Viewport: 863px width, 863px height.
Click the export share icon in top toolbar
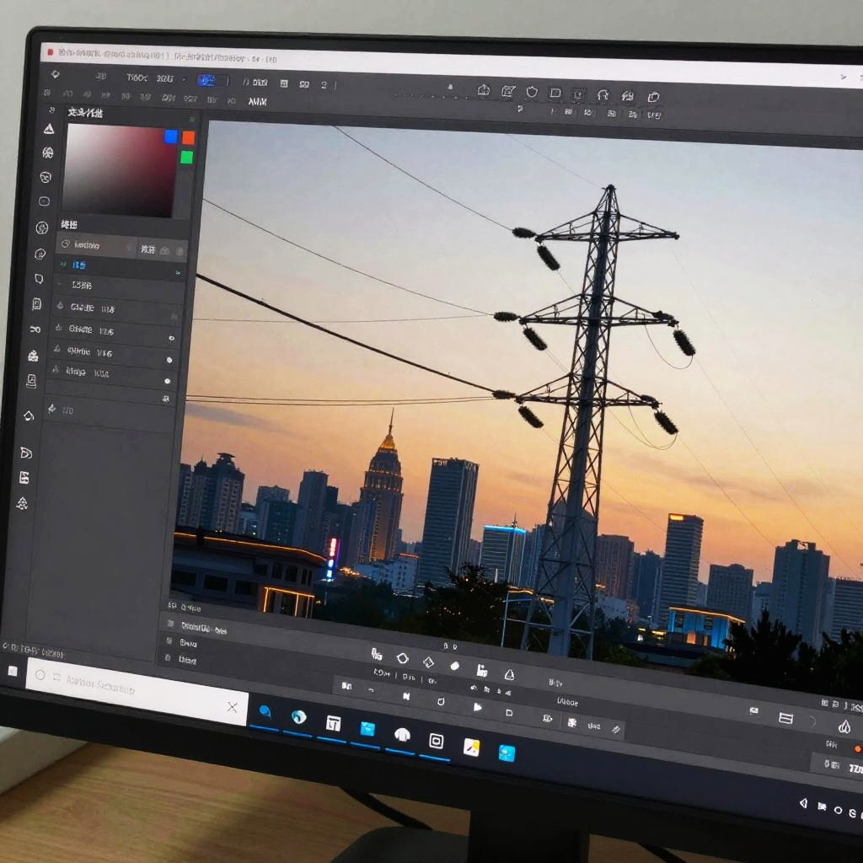pos(484,90)
